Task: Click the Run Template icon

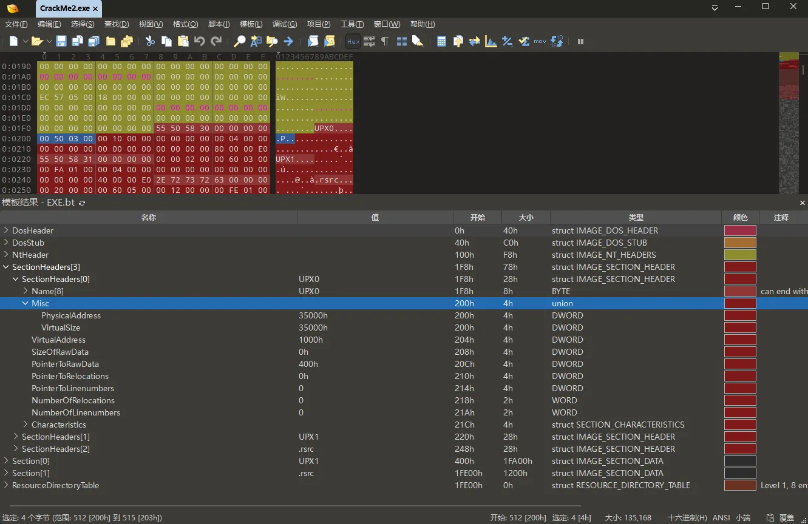Action: coord(330,41)
